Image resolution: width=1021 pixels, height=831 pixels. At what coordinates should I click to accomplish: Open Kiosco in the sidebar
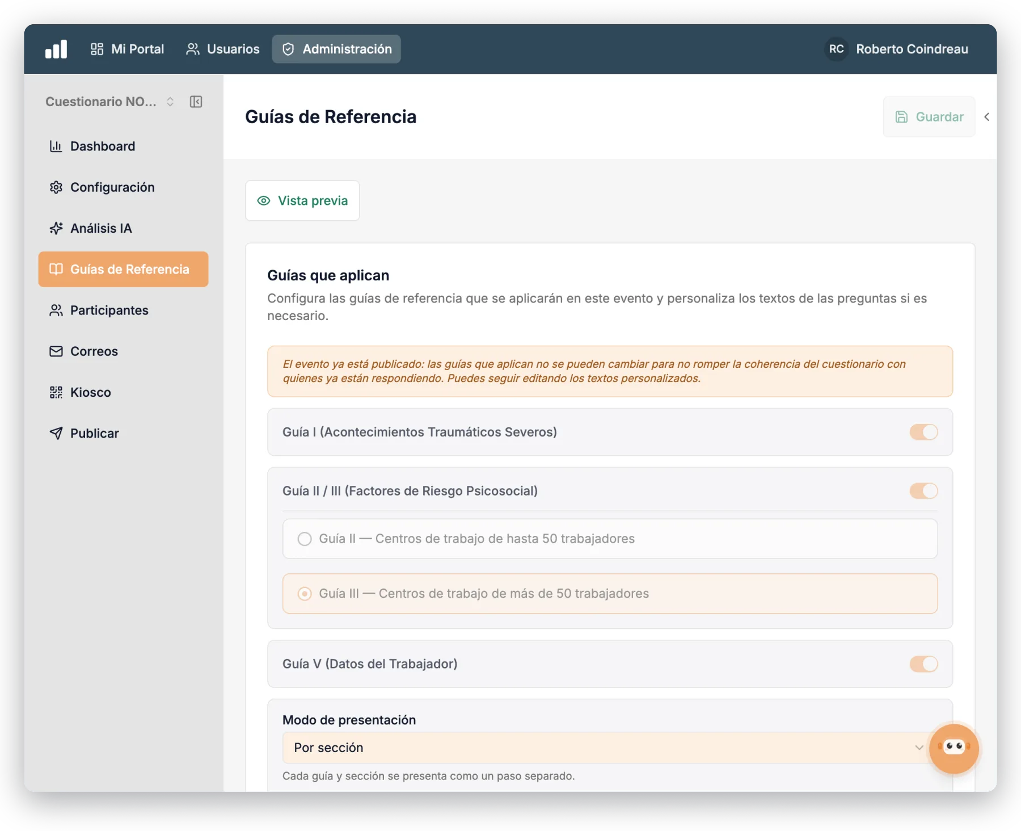pyautogui.click(x=123, y=392)
